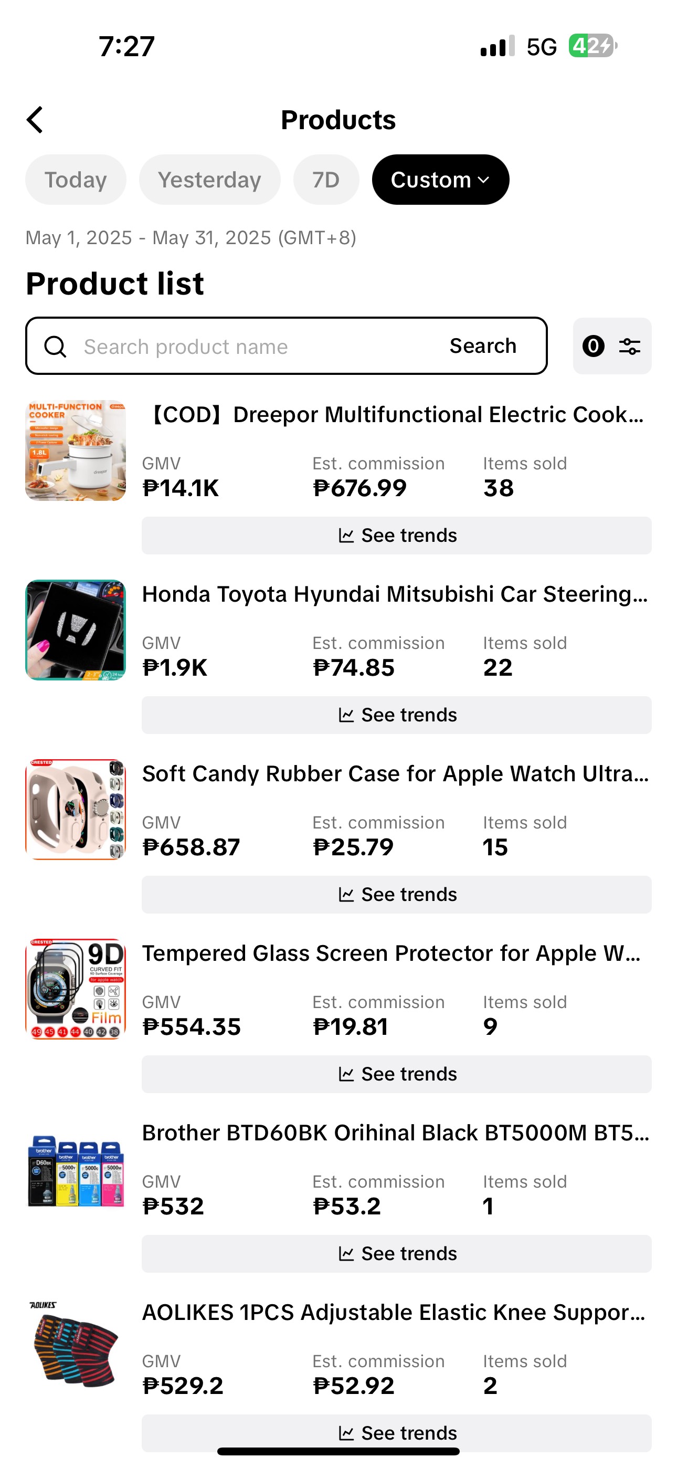This screenshot has width=677, height=1468.
Task: Open Tempered Glass Screen Protector title link
Action: coord(391,953)
